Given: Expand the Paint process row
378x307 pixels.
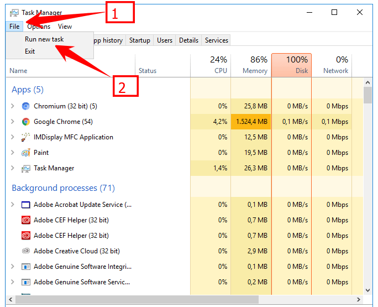Looking at the screenshot, I should click(x=13, y=152).
